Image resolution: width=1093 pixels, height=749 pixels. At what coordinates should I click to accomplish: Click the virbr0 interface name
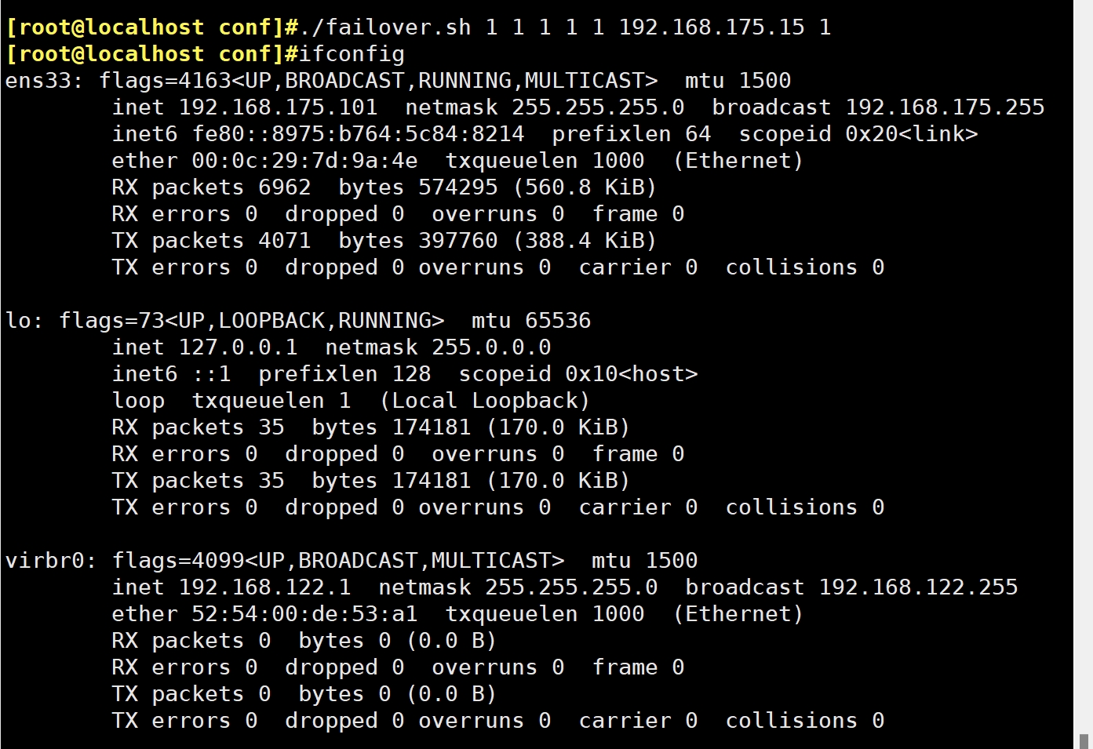(45, 561)
